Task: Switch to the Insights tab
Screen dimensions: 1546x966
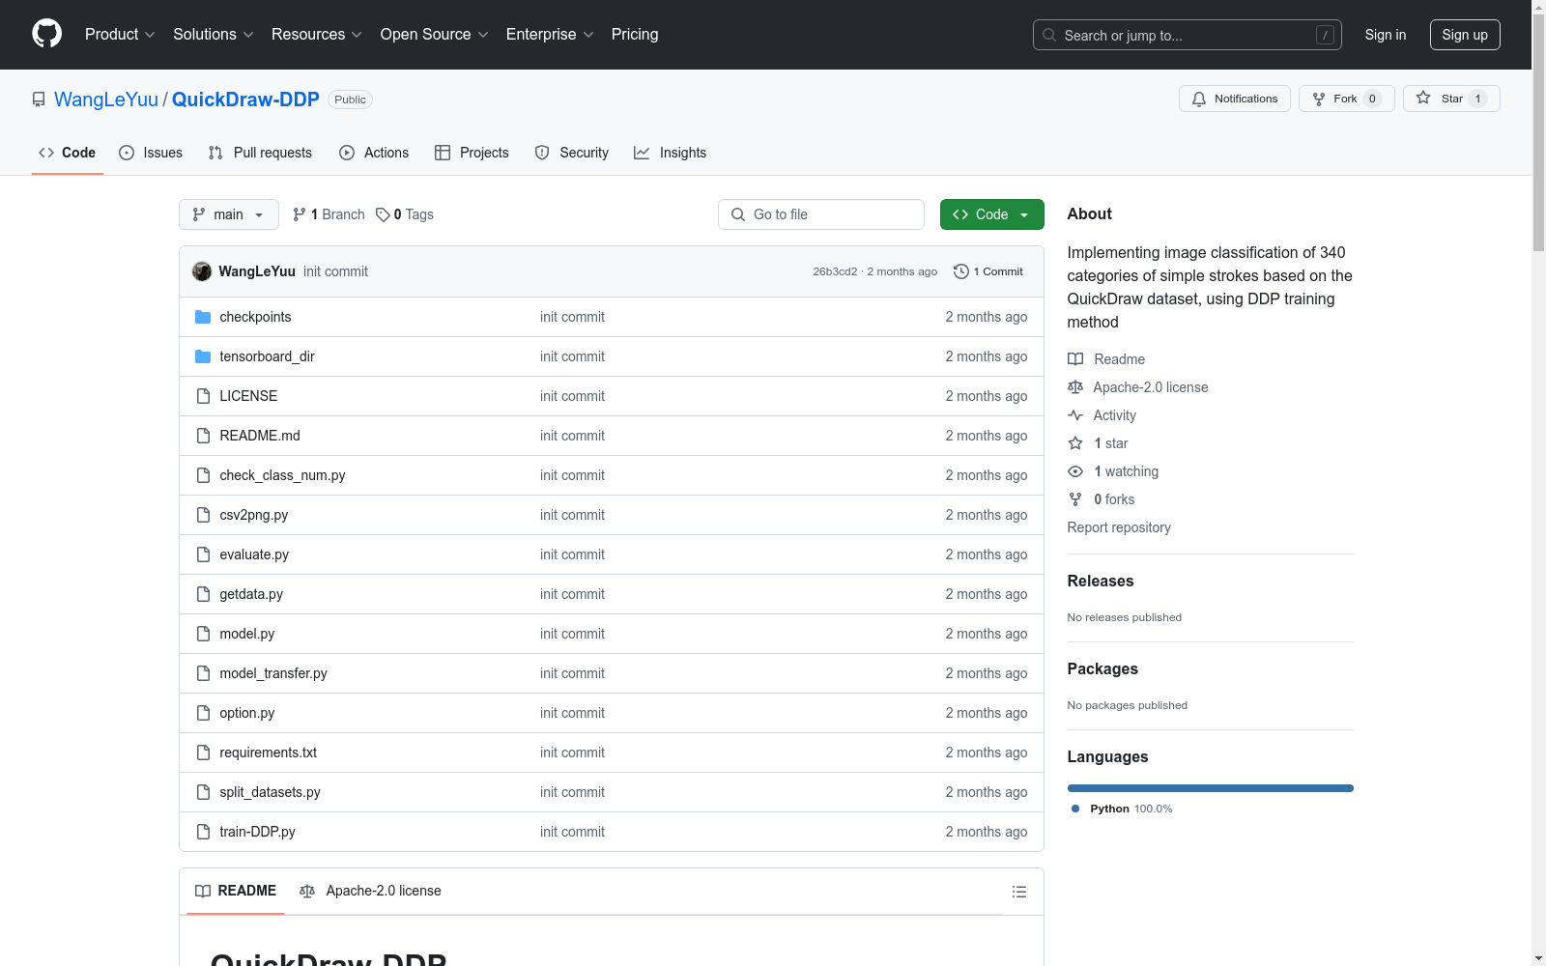Action: point(671,153)
